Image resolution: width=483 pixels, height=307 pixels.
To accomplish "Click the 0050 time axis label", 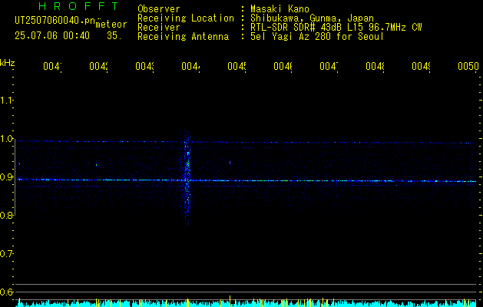I will click(468, 66).
